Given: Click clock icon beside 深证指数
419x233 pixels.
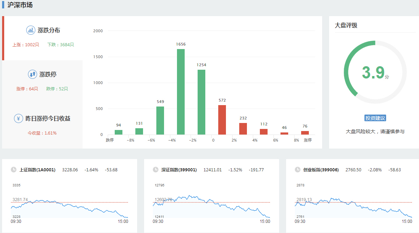Looking at the screenshot, I should 156,170.
